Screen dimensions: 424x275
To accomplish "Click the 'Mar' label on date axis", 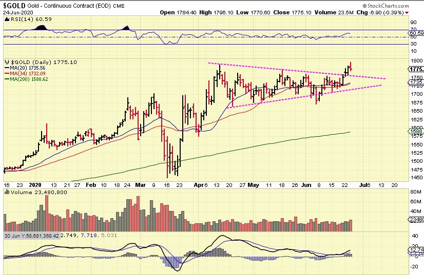I will tap(140, 185).
